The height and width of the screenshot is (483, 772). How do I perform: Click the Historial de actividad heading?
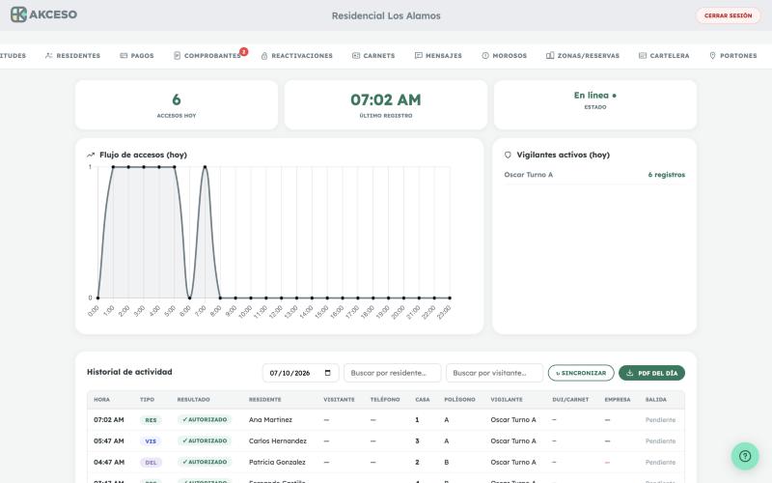(x=129, y=372)
